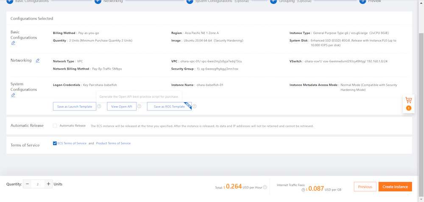Viewport: 424px width, 202px height.
Task: Edit Basic Configurations via pencil icon
Action: (13, 43)
